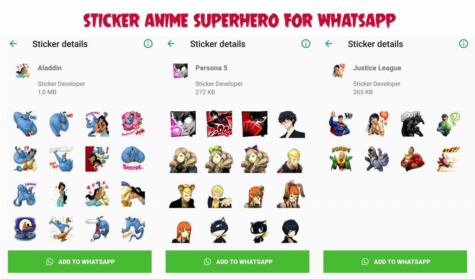Viewport: 475px width, 280px height.
Task: Go back from Aladdin sticker details
Action: [13, 44]
